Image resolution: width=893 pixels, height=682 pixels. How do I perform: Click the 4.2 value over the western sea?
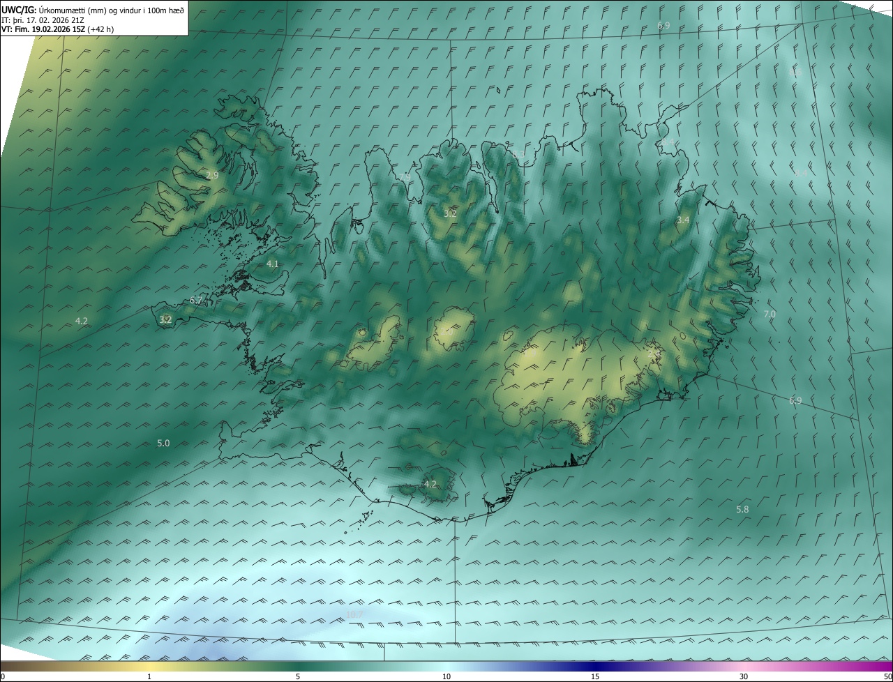[82, 321]
